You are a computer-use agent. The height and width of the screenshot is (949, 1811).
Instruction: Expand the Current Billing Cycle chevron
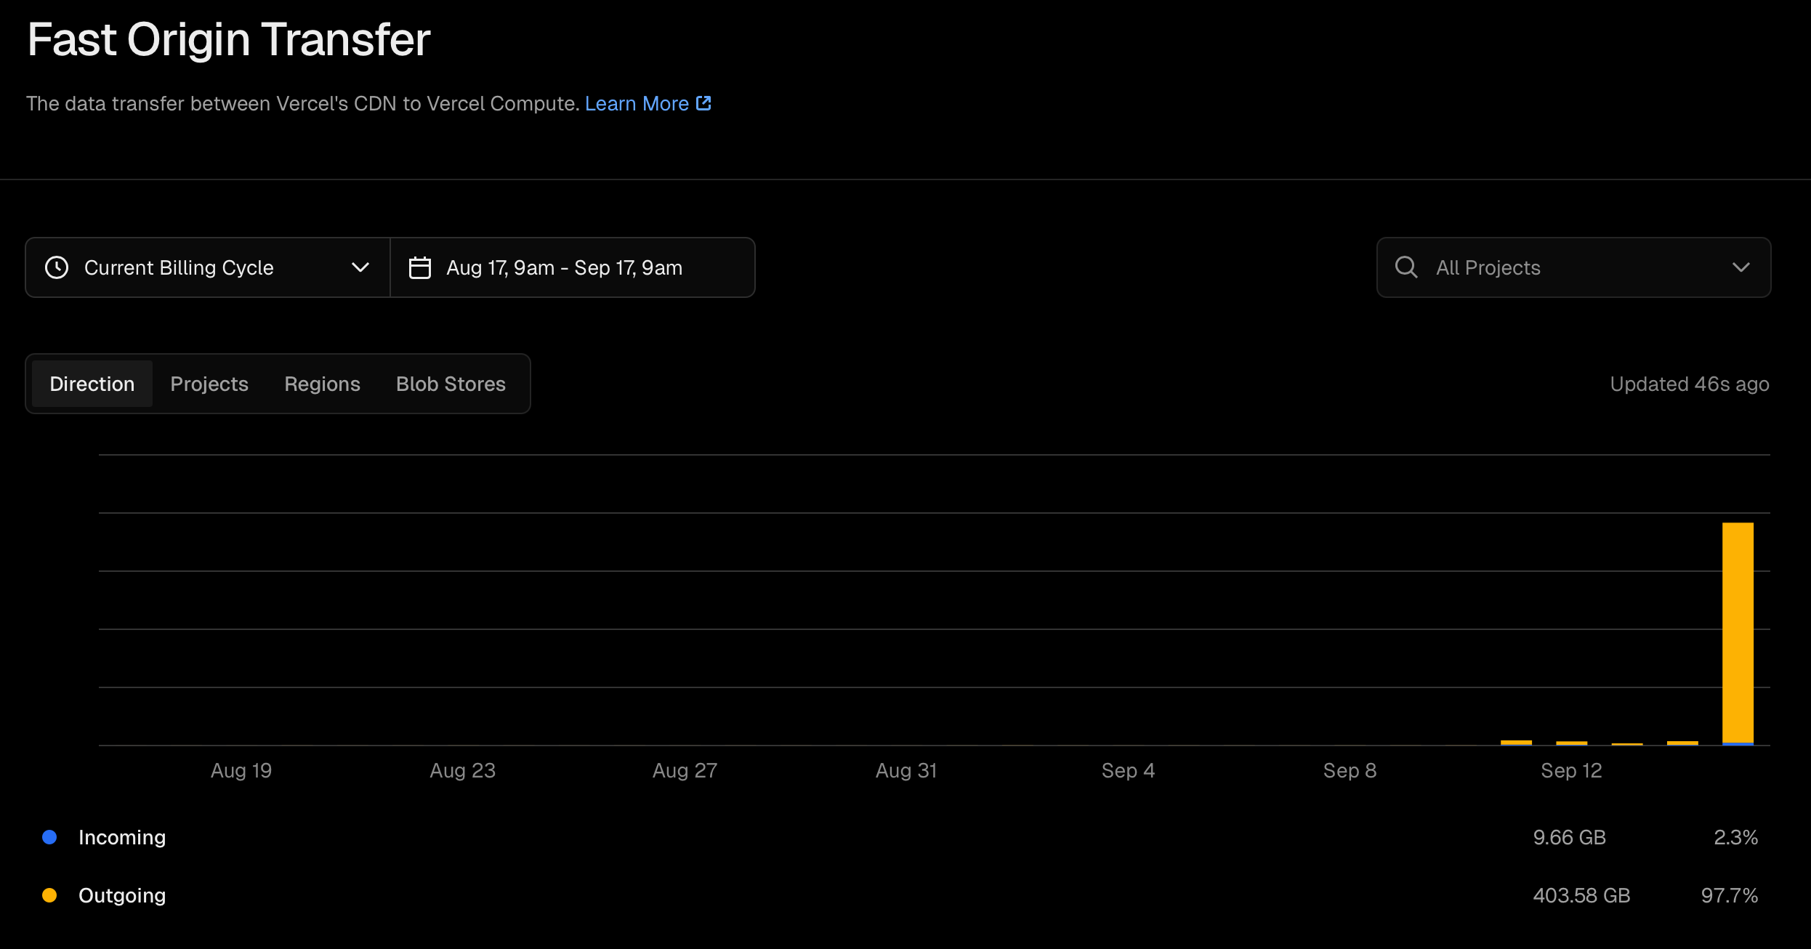point(360,267)
